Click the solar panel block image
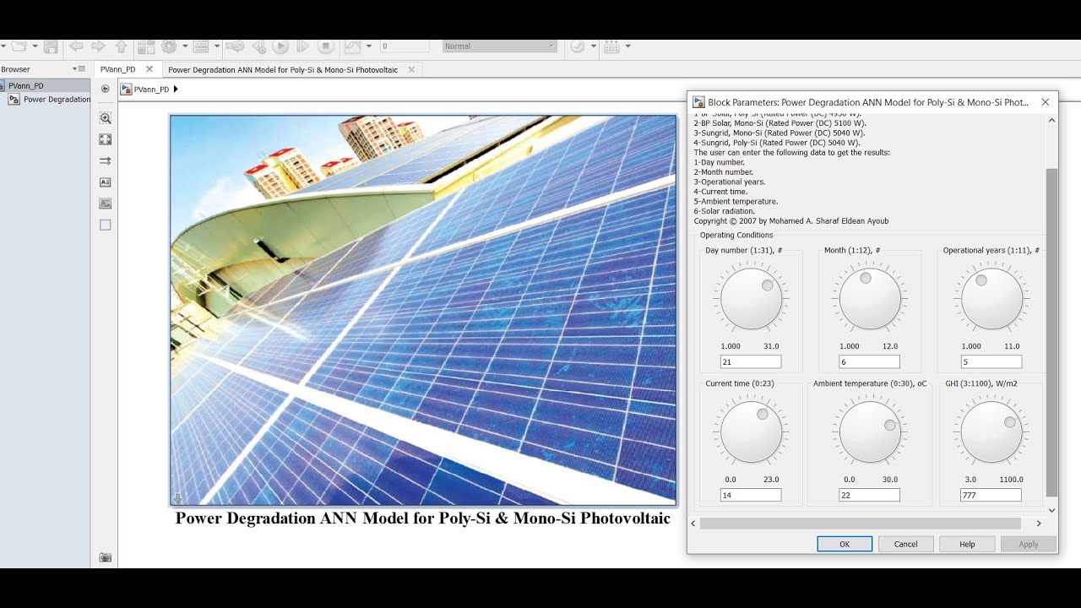This screenshot has height=608, width=1081. click(x=423, y=310)
